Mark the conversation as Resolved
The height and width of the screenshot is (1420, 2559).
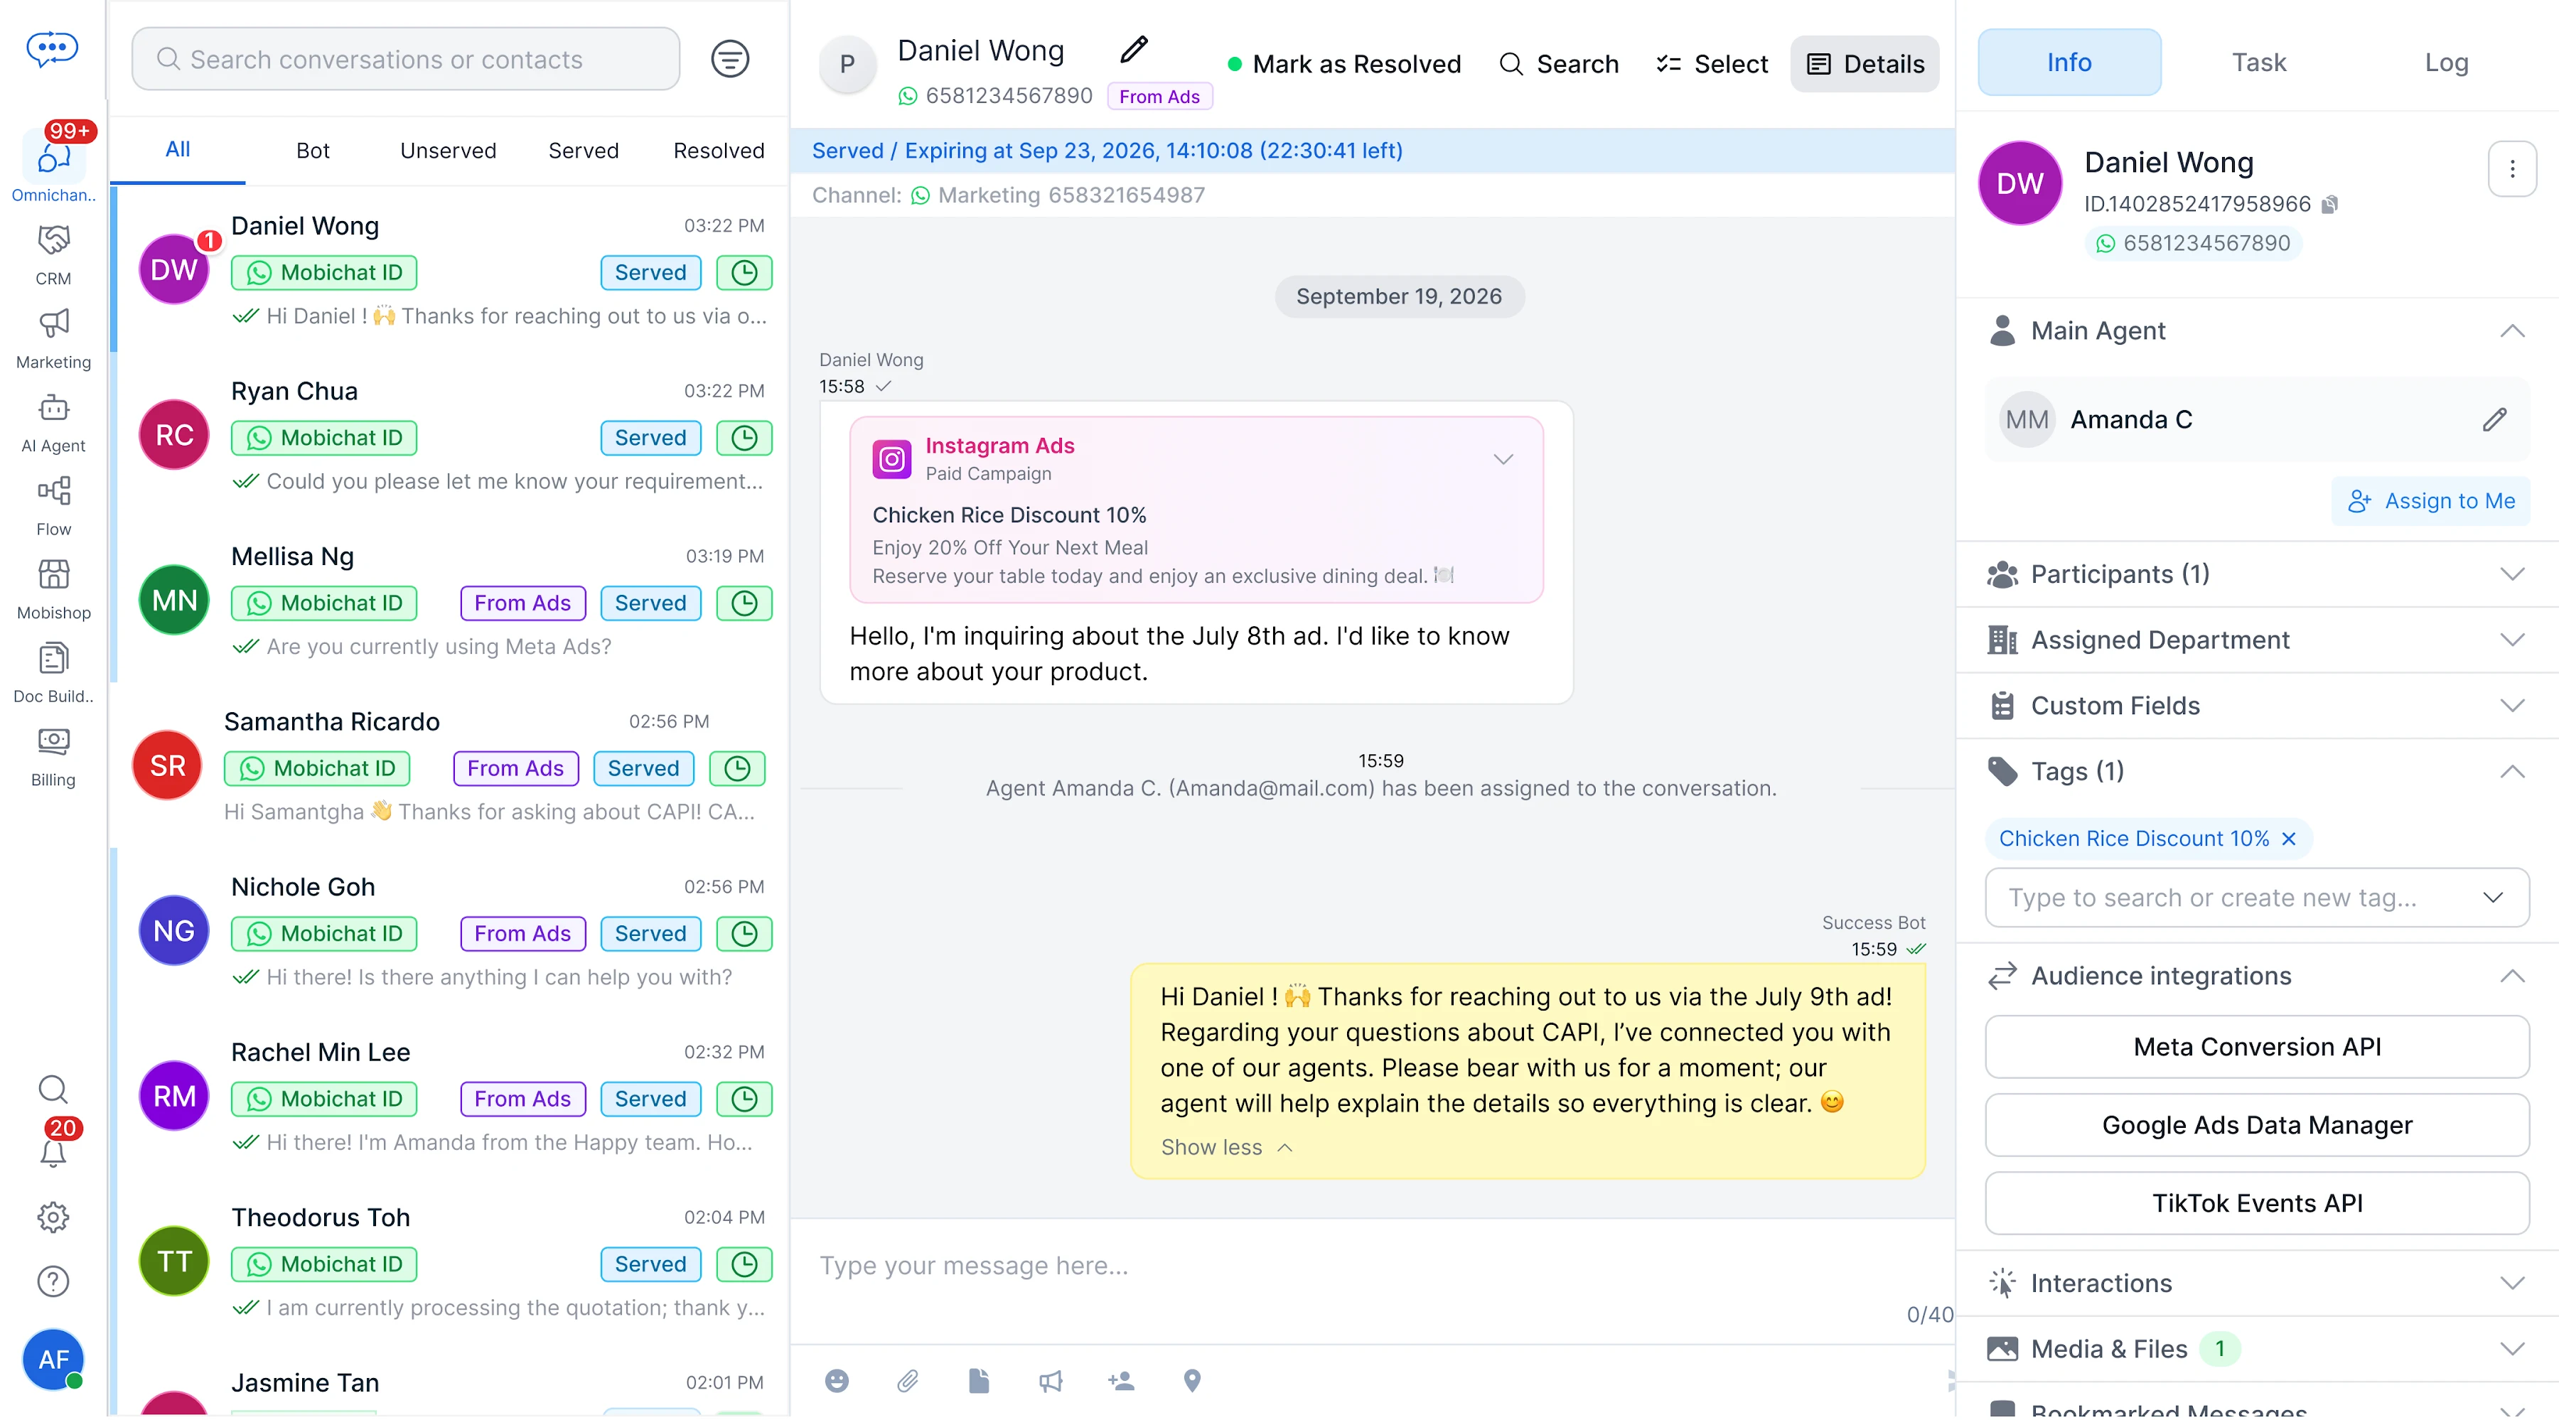(x=1344, y=65)
